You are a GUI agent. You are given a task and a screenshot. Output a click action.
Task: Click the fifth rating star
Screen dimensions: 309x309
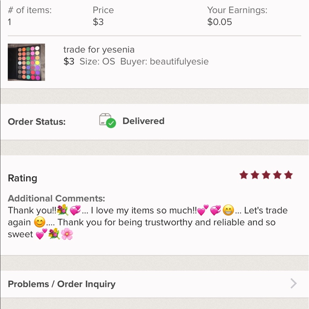288,175
